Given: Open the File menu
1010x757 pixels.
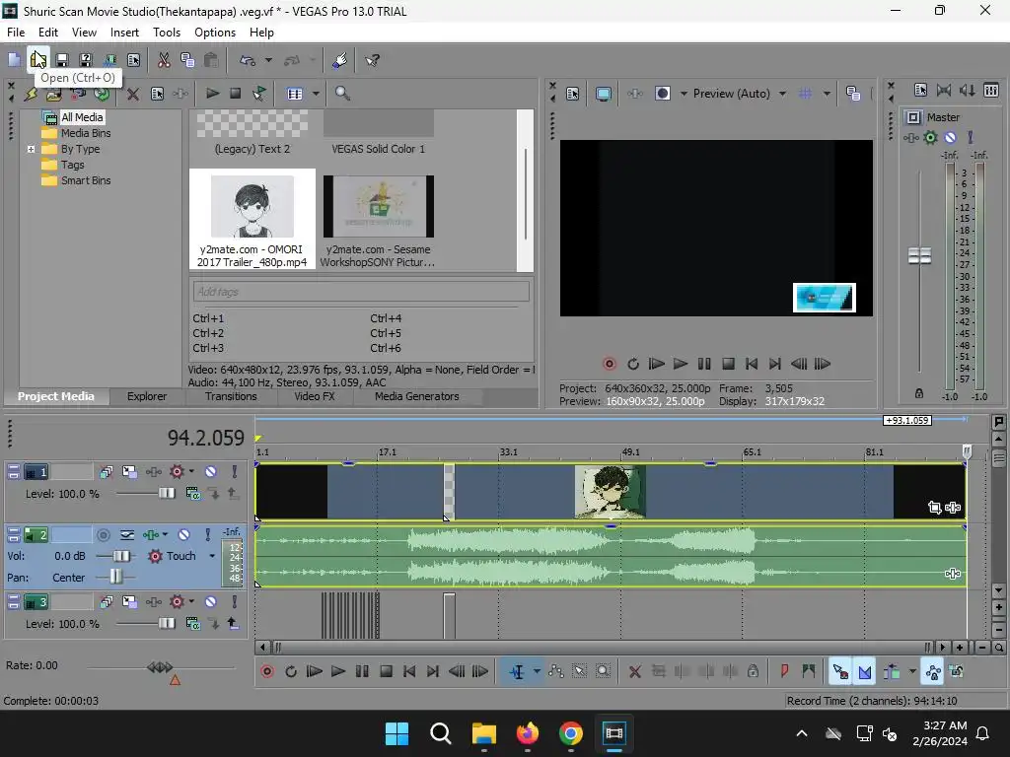Looking at the screenshot, I should tap(16, 33).
